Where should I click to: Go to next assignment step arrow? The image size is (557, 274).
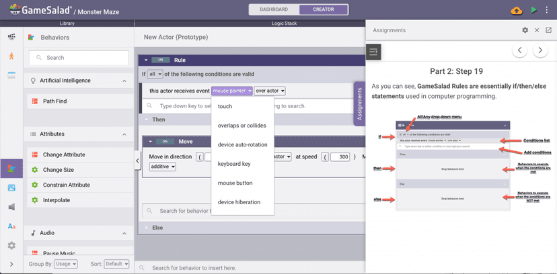click(540, 50)
